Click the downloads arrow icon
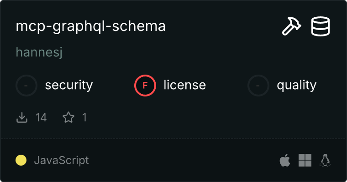 click(22, 117)
